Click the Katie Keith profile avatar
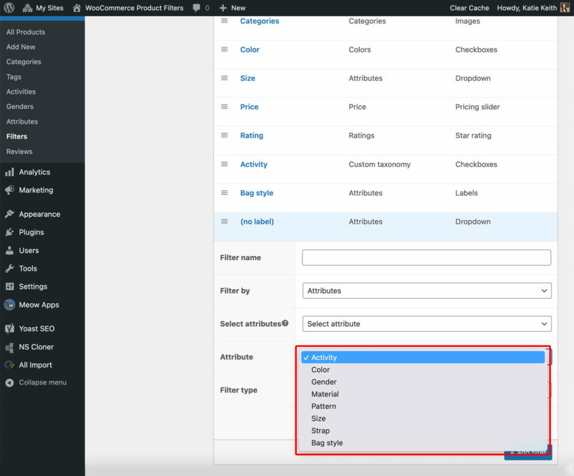574x476 pixels. (565, 8)
